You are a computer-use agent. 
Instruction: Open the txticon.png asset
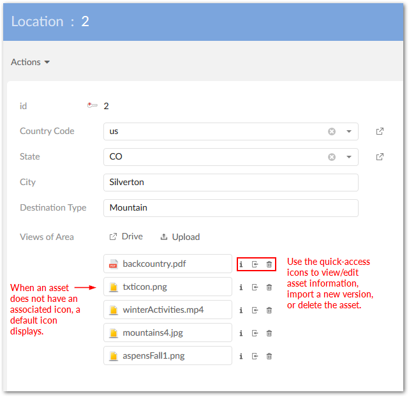(167, 287)
